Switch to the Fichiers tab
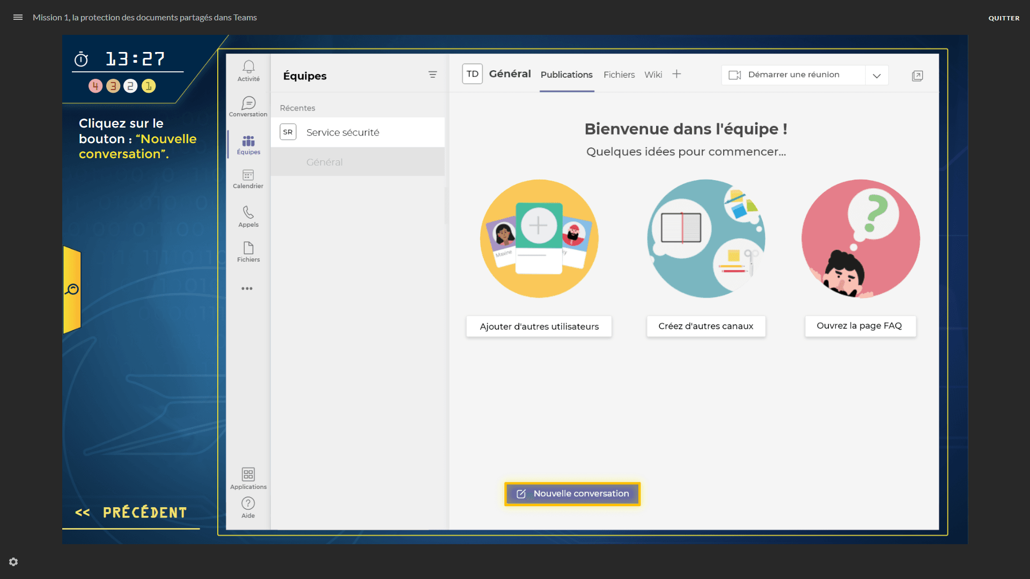The width and height of the screenshot is (1030, 579). pyautogui.click(x=619, y=75)
